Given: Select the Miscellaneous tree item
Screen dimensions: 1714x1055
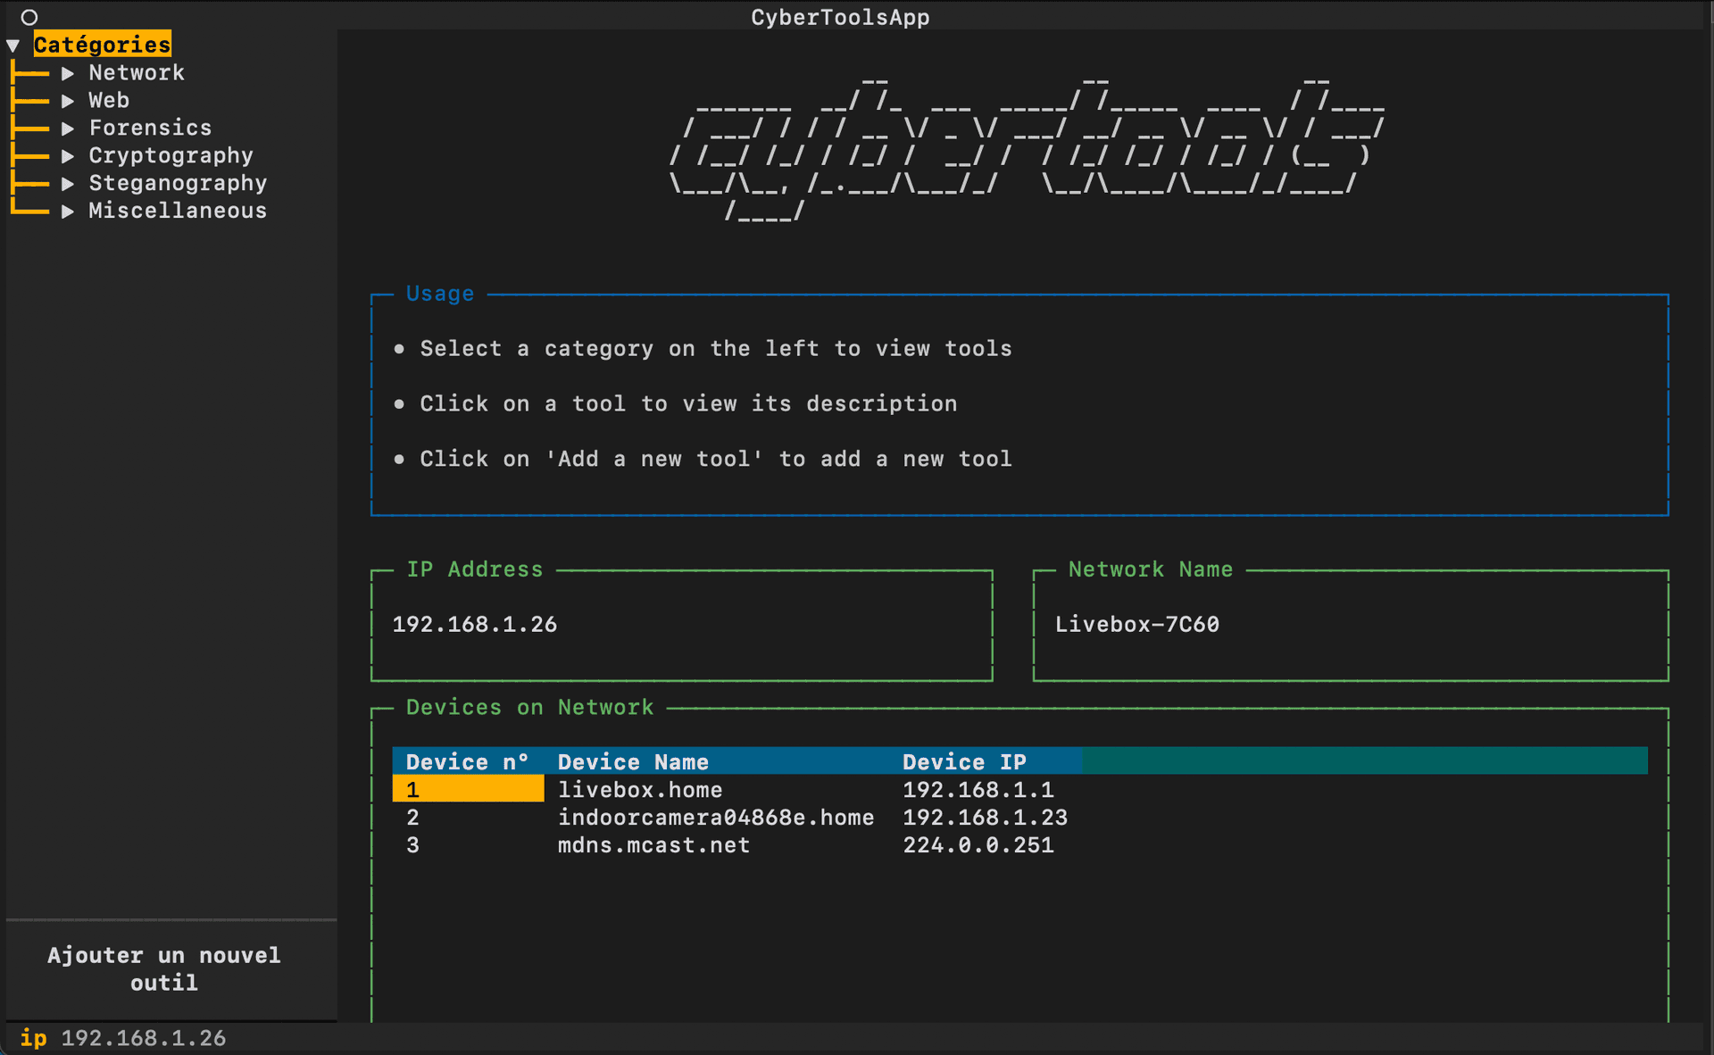Looking at the screenshot, I should 178,212.
